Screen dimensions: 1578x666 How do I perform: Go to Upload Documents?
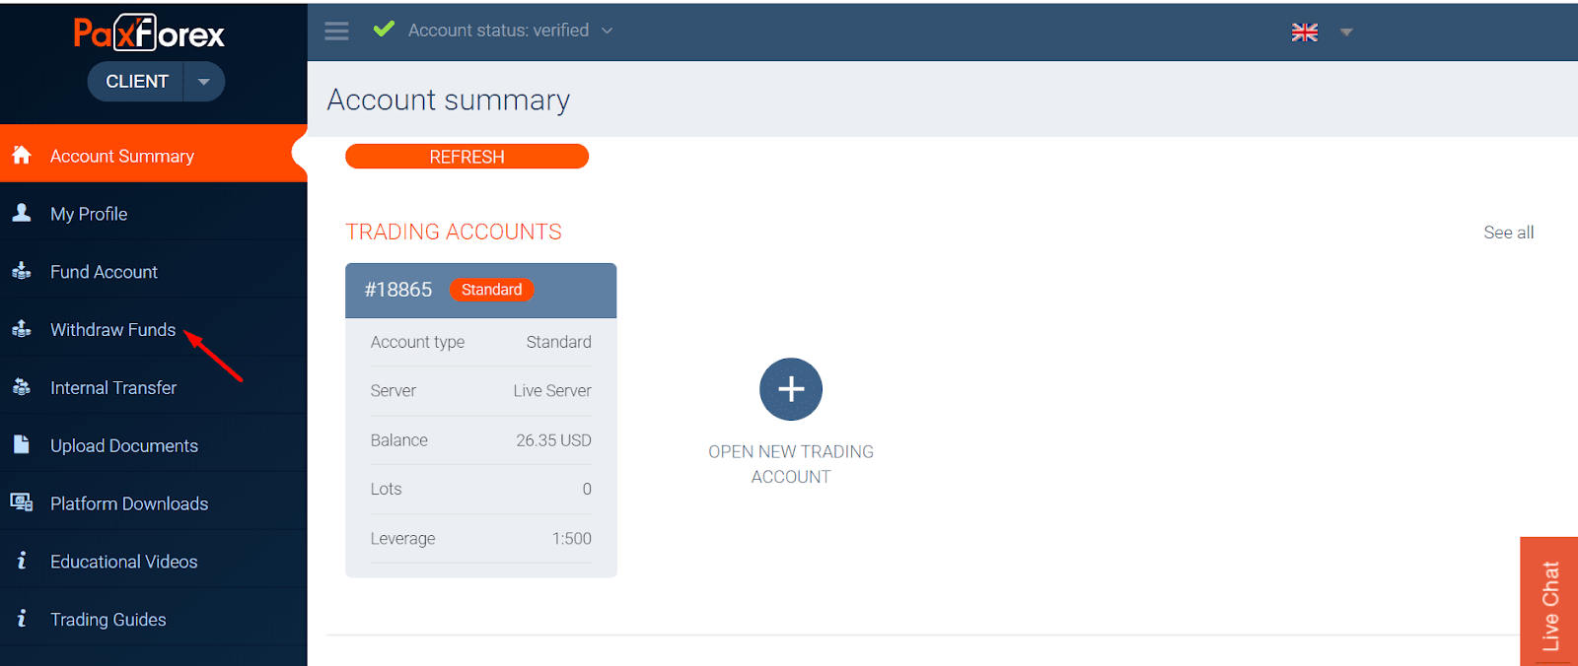click(x=154, y=445)
